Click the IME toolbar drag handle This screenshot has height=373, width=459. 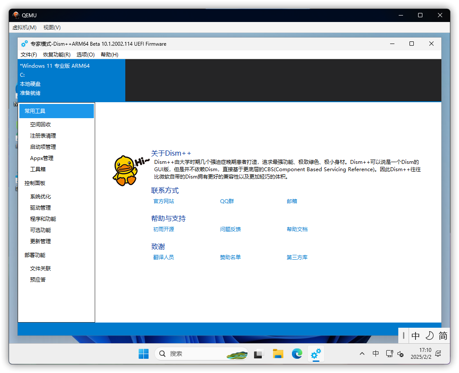tap(403, 335)
